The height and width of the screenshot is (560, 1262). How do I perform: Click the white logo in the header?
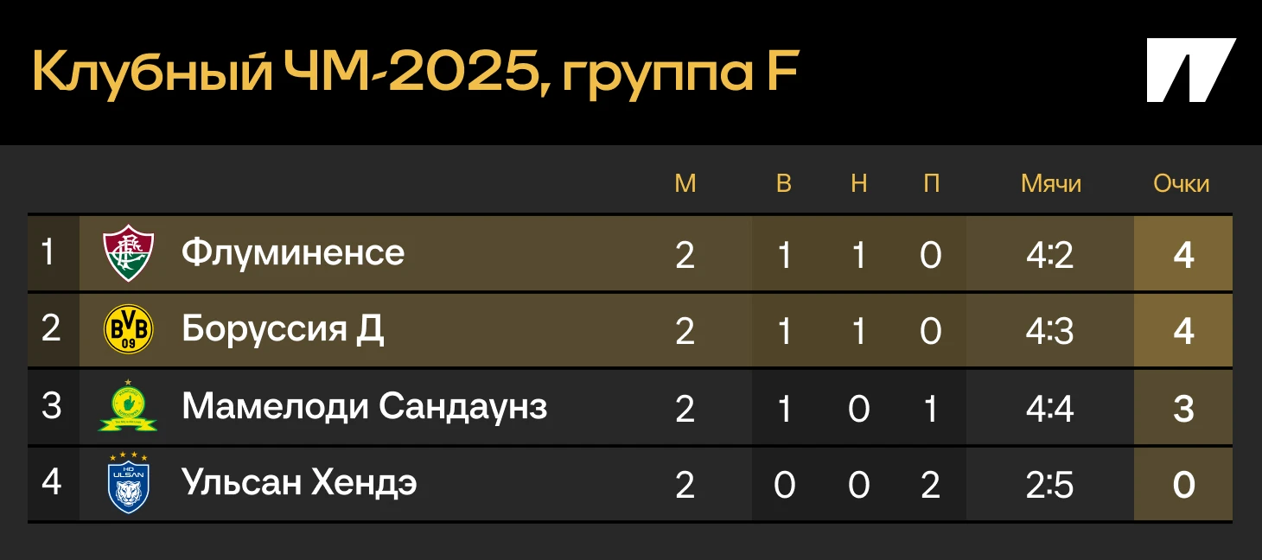tap(1191, 70)
